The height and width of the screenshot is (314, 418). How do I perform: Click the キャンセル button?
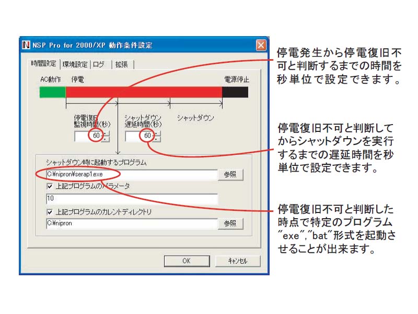click(x=238, y=261)
